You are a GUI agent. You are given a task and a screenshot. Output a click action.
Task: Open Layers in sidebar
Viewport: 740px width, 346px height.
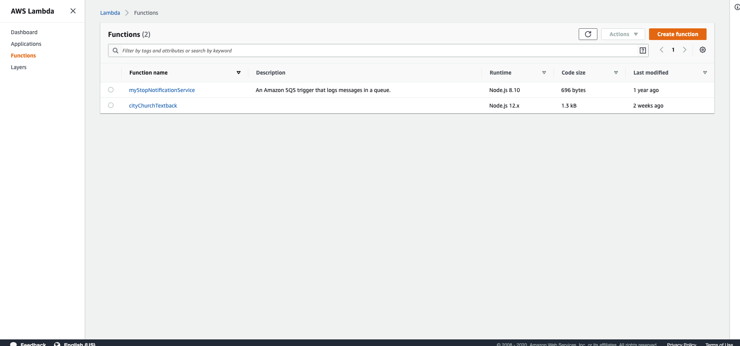pyautogui.click(x=19, y=67)
